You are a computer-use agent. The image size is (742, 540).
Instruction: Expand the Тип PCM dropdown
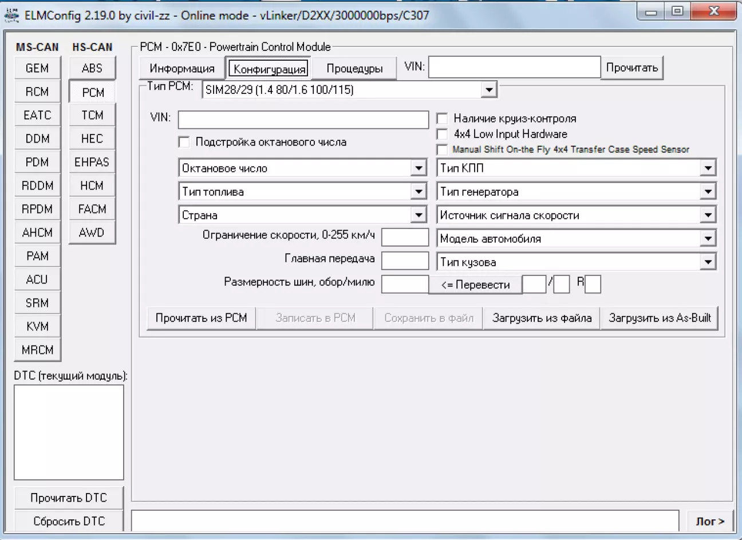point(488,90)
